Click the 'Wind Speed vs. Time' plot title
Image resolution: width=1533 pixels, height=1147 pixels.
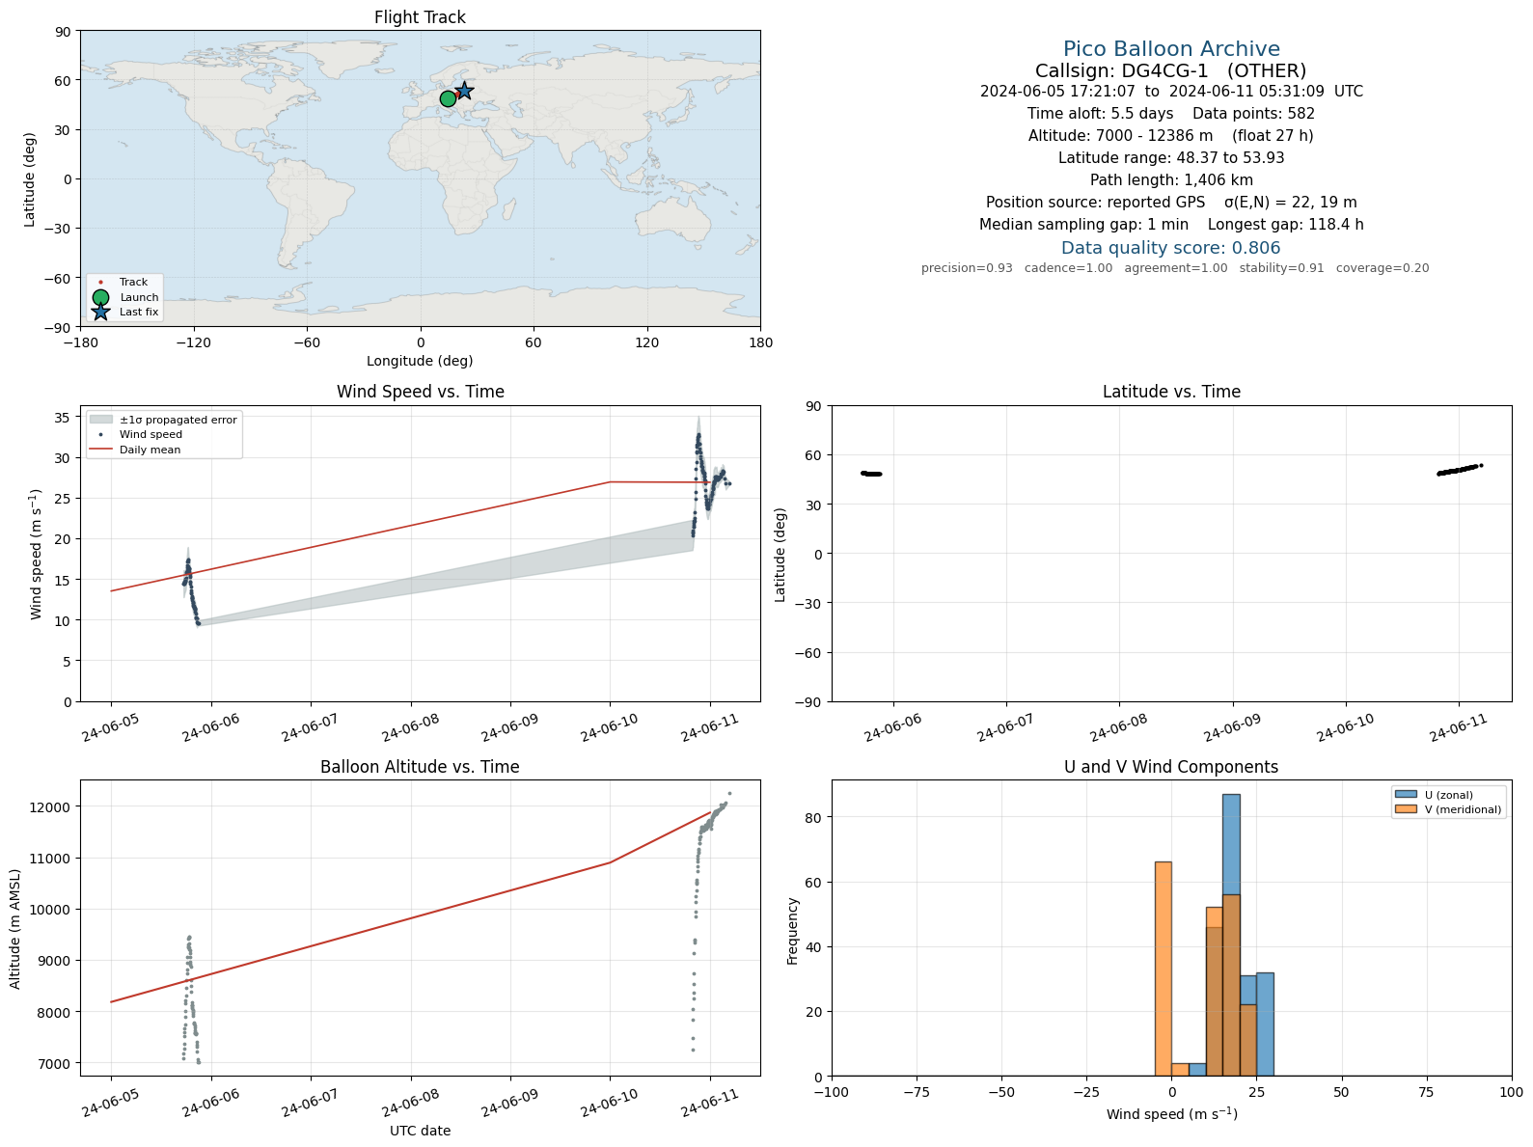[420, 392]
